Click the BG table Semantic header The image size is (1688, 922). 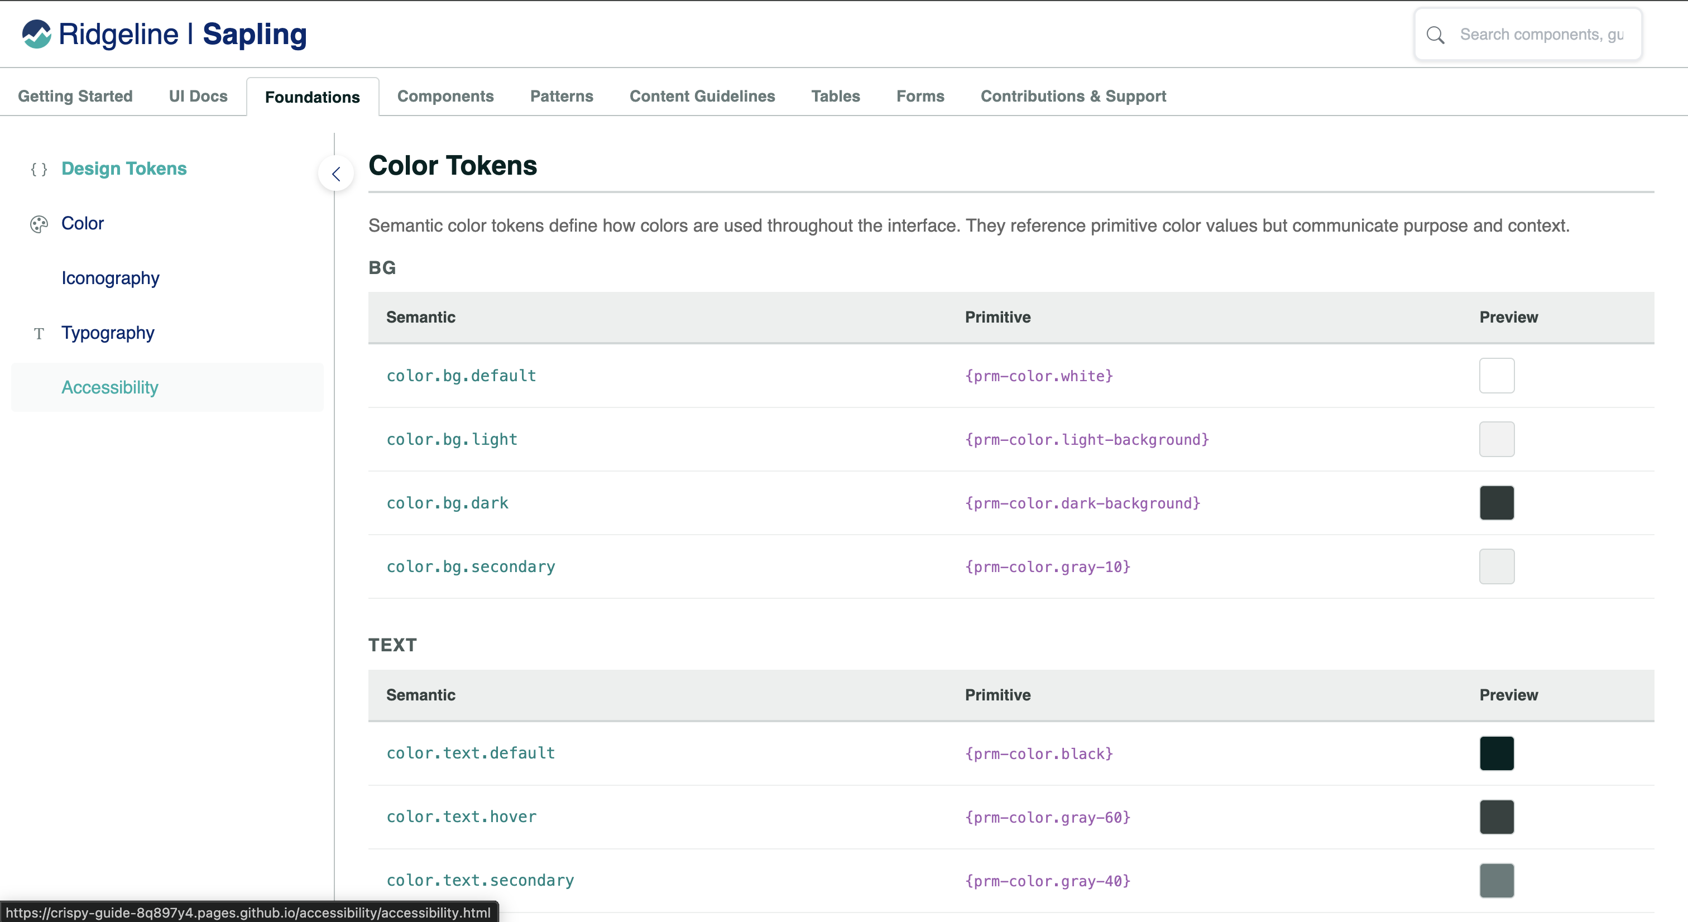421,317
